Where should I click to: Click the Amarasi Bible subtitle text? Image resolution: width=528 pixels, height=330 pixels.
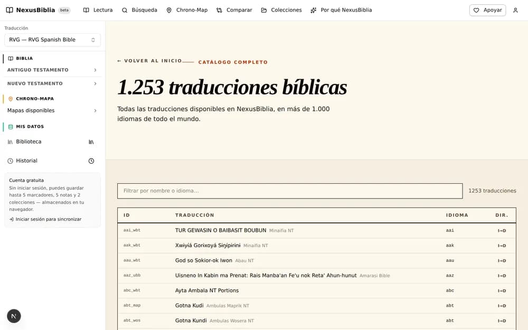[375, 276]
